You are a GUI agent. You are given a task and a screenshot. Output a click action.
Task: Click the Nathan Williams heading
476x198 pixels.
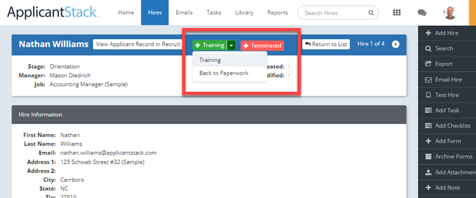point(53,44)
